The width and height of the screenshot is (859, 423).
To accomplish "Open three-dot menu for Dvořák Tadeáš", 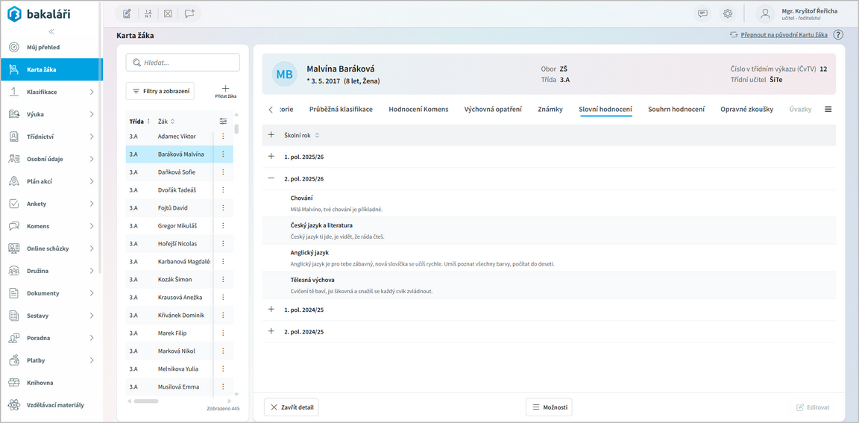I will click(x=223, y=190).
